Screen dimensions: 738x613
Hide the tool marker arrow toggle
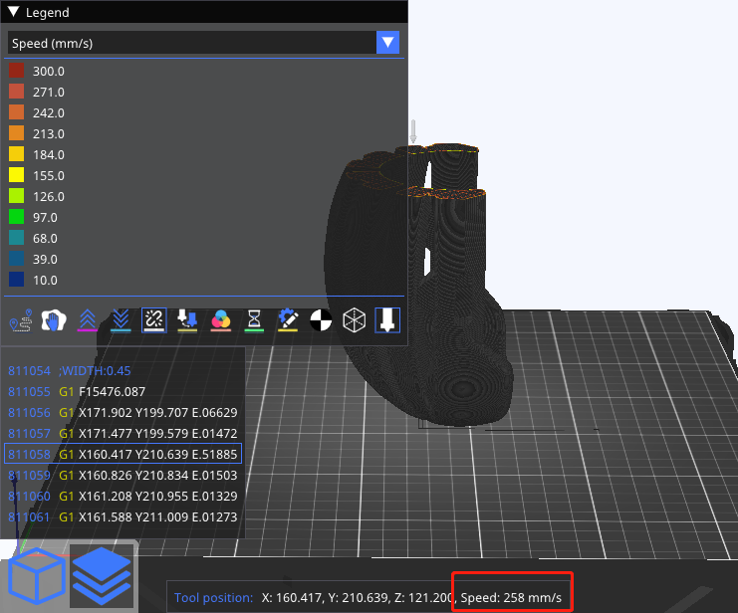click(x=387, y=319)
